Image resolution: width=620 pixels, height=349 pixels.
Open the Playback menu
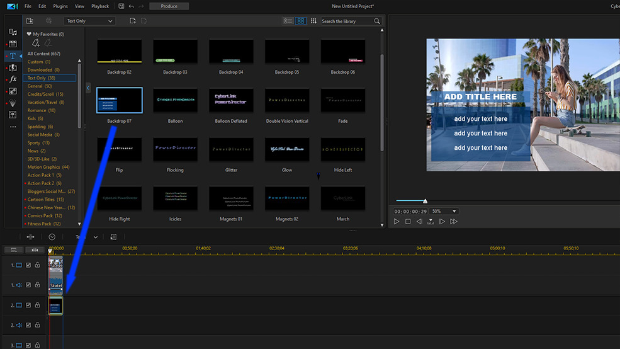100,6
